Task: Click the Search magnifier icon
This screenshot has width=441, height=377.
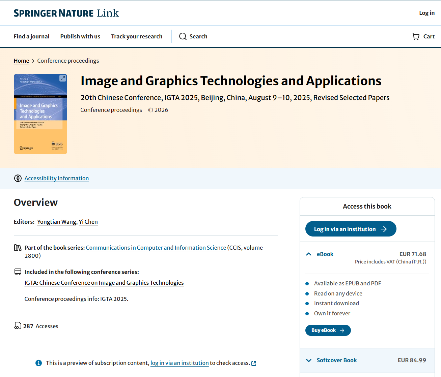Action: (x=183, y=36)
